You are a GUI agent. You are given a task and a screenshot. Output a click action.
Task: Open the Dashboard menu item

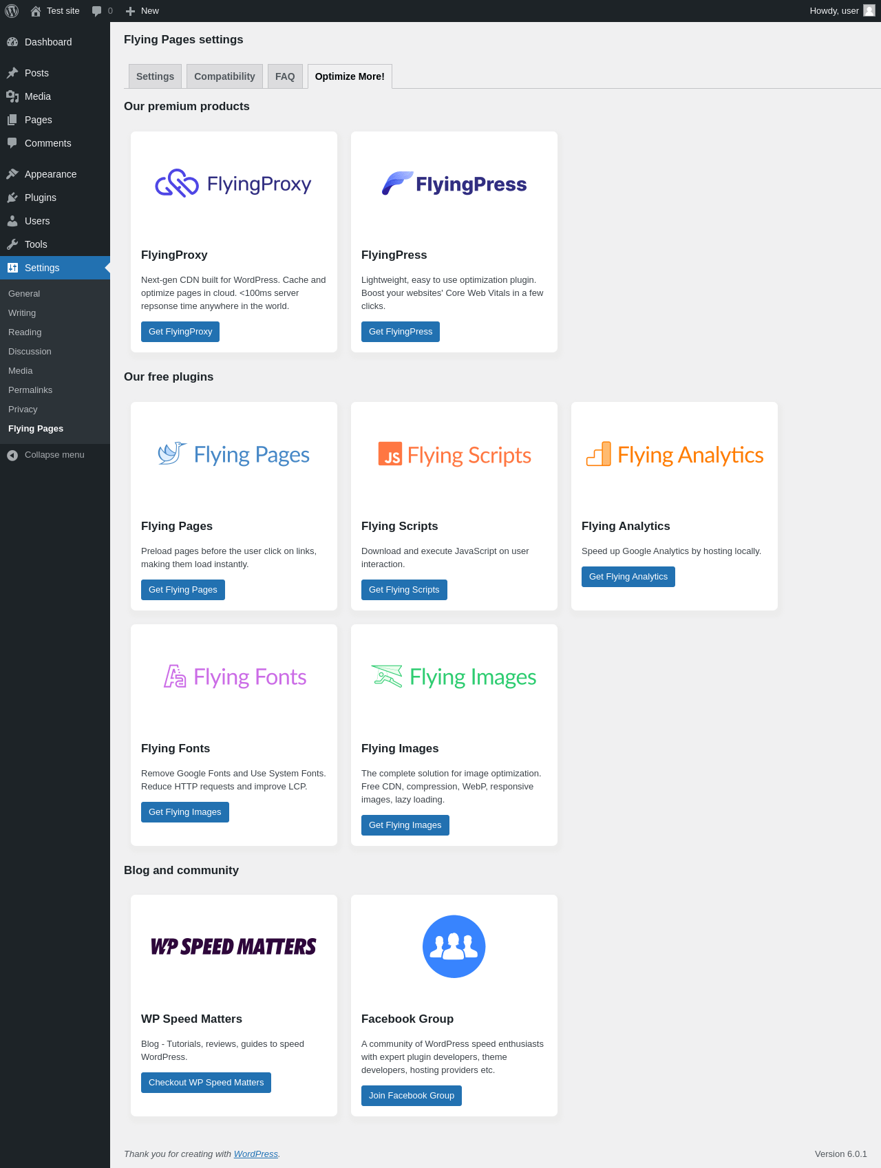[x=55, y=42]
